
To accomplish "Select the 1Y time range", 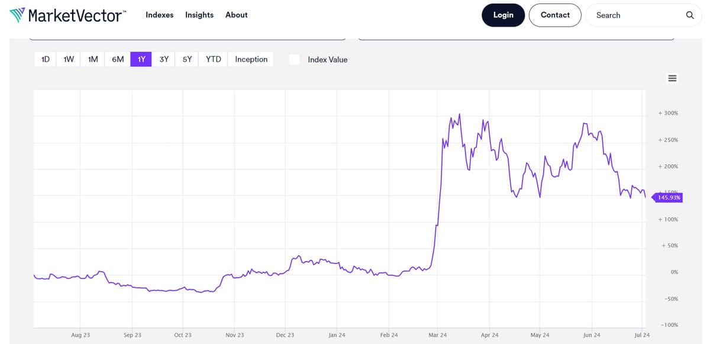I will pos(141,59).
